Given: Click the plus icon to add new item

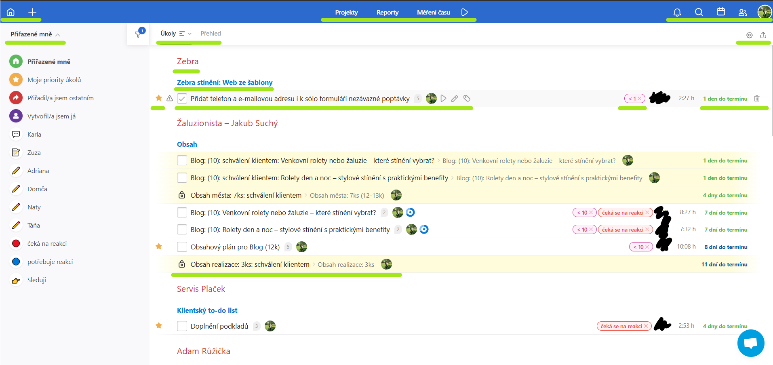Looking at the screenshot, I should point(32,12).
